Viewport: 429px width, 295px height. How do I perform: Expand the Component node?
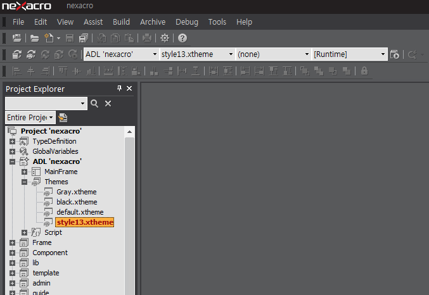coord(12,253)
